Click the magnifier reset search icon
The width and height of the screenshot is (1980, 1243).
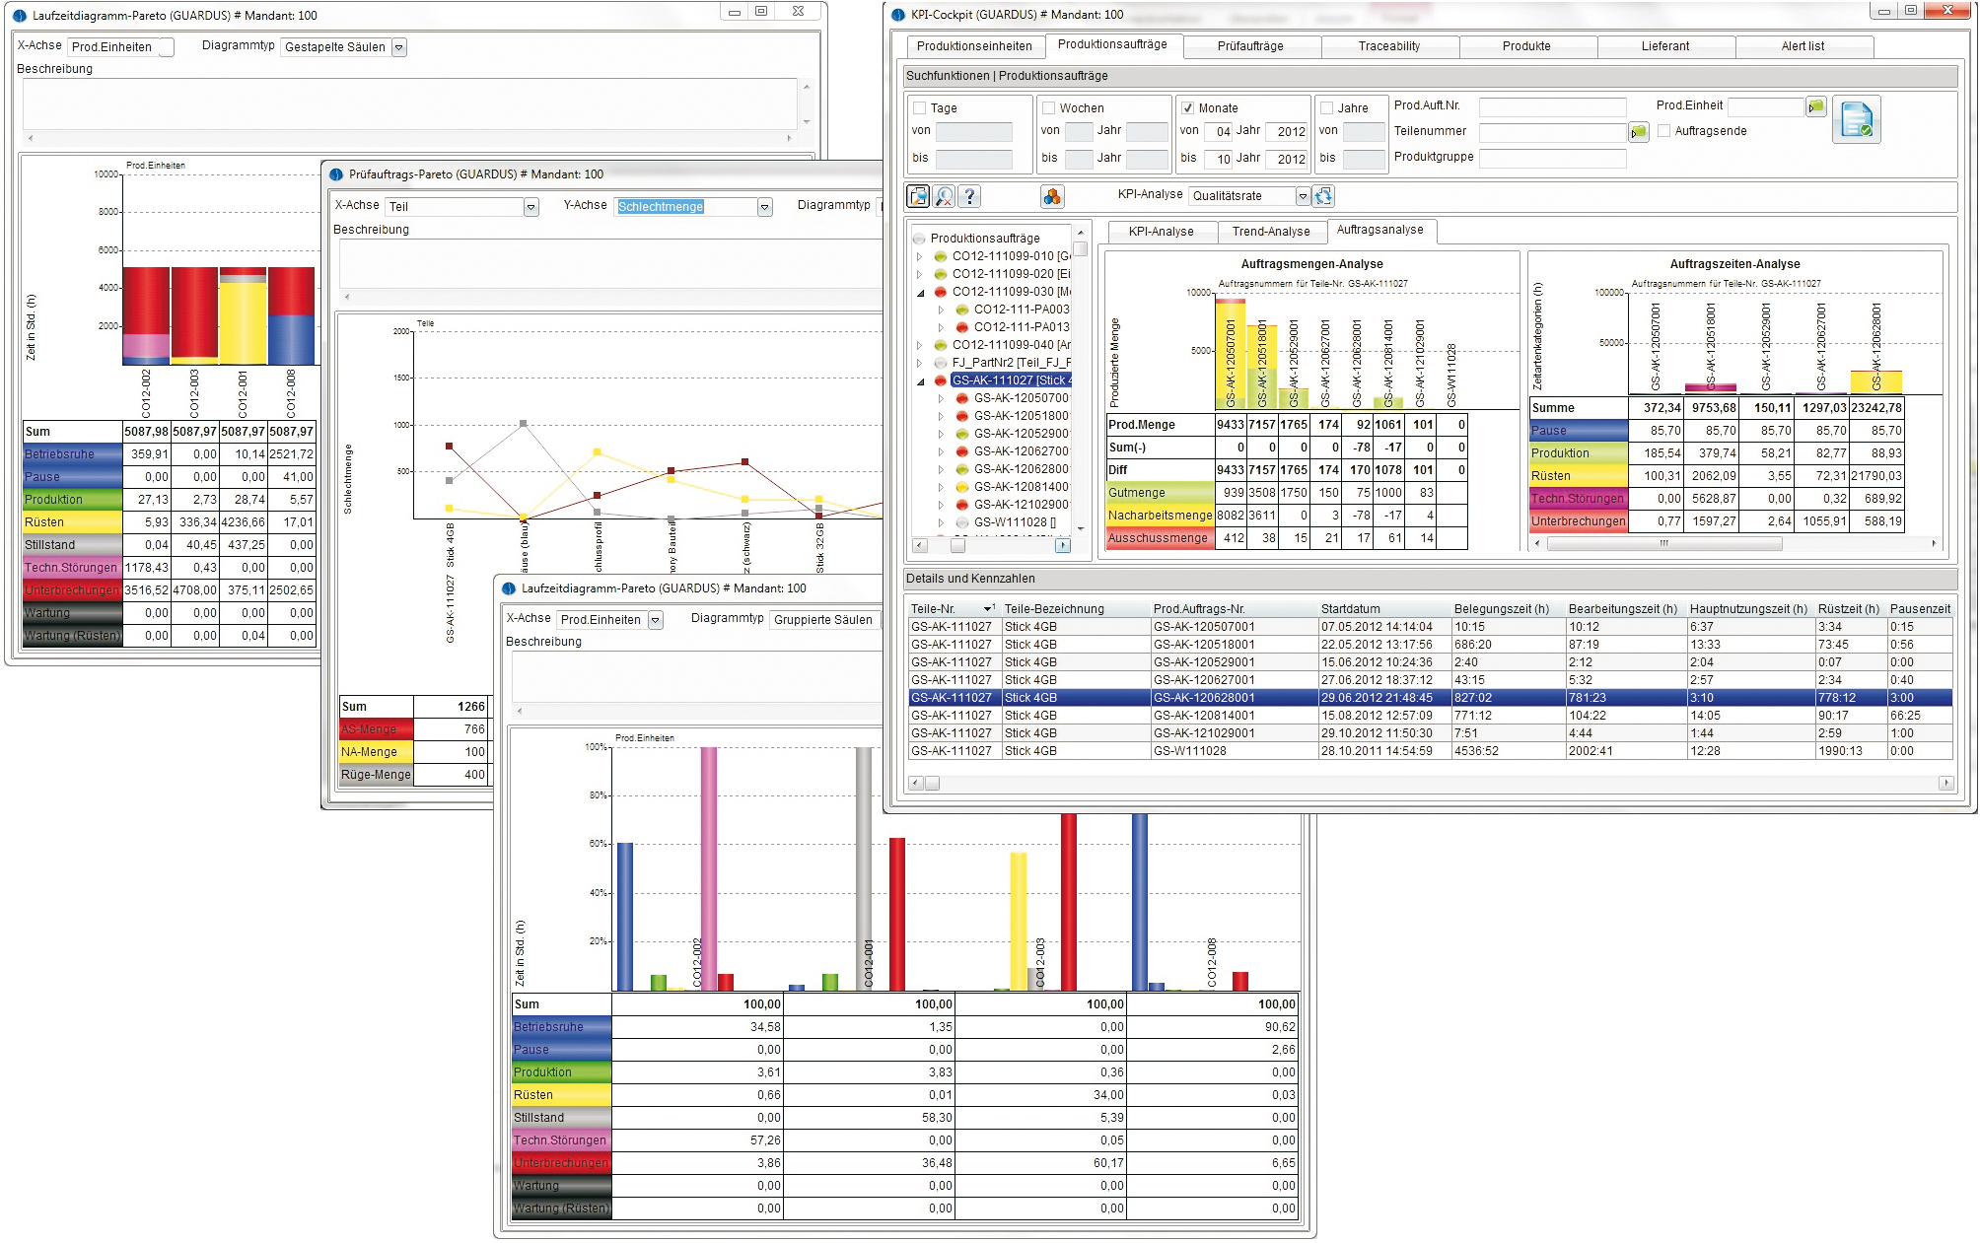pyautogui.click(x=944, y=196)
